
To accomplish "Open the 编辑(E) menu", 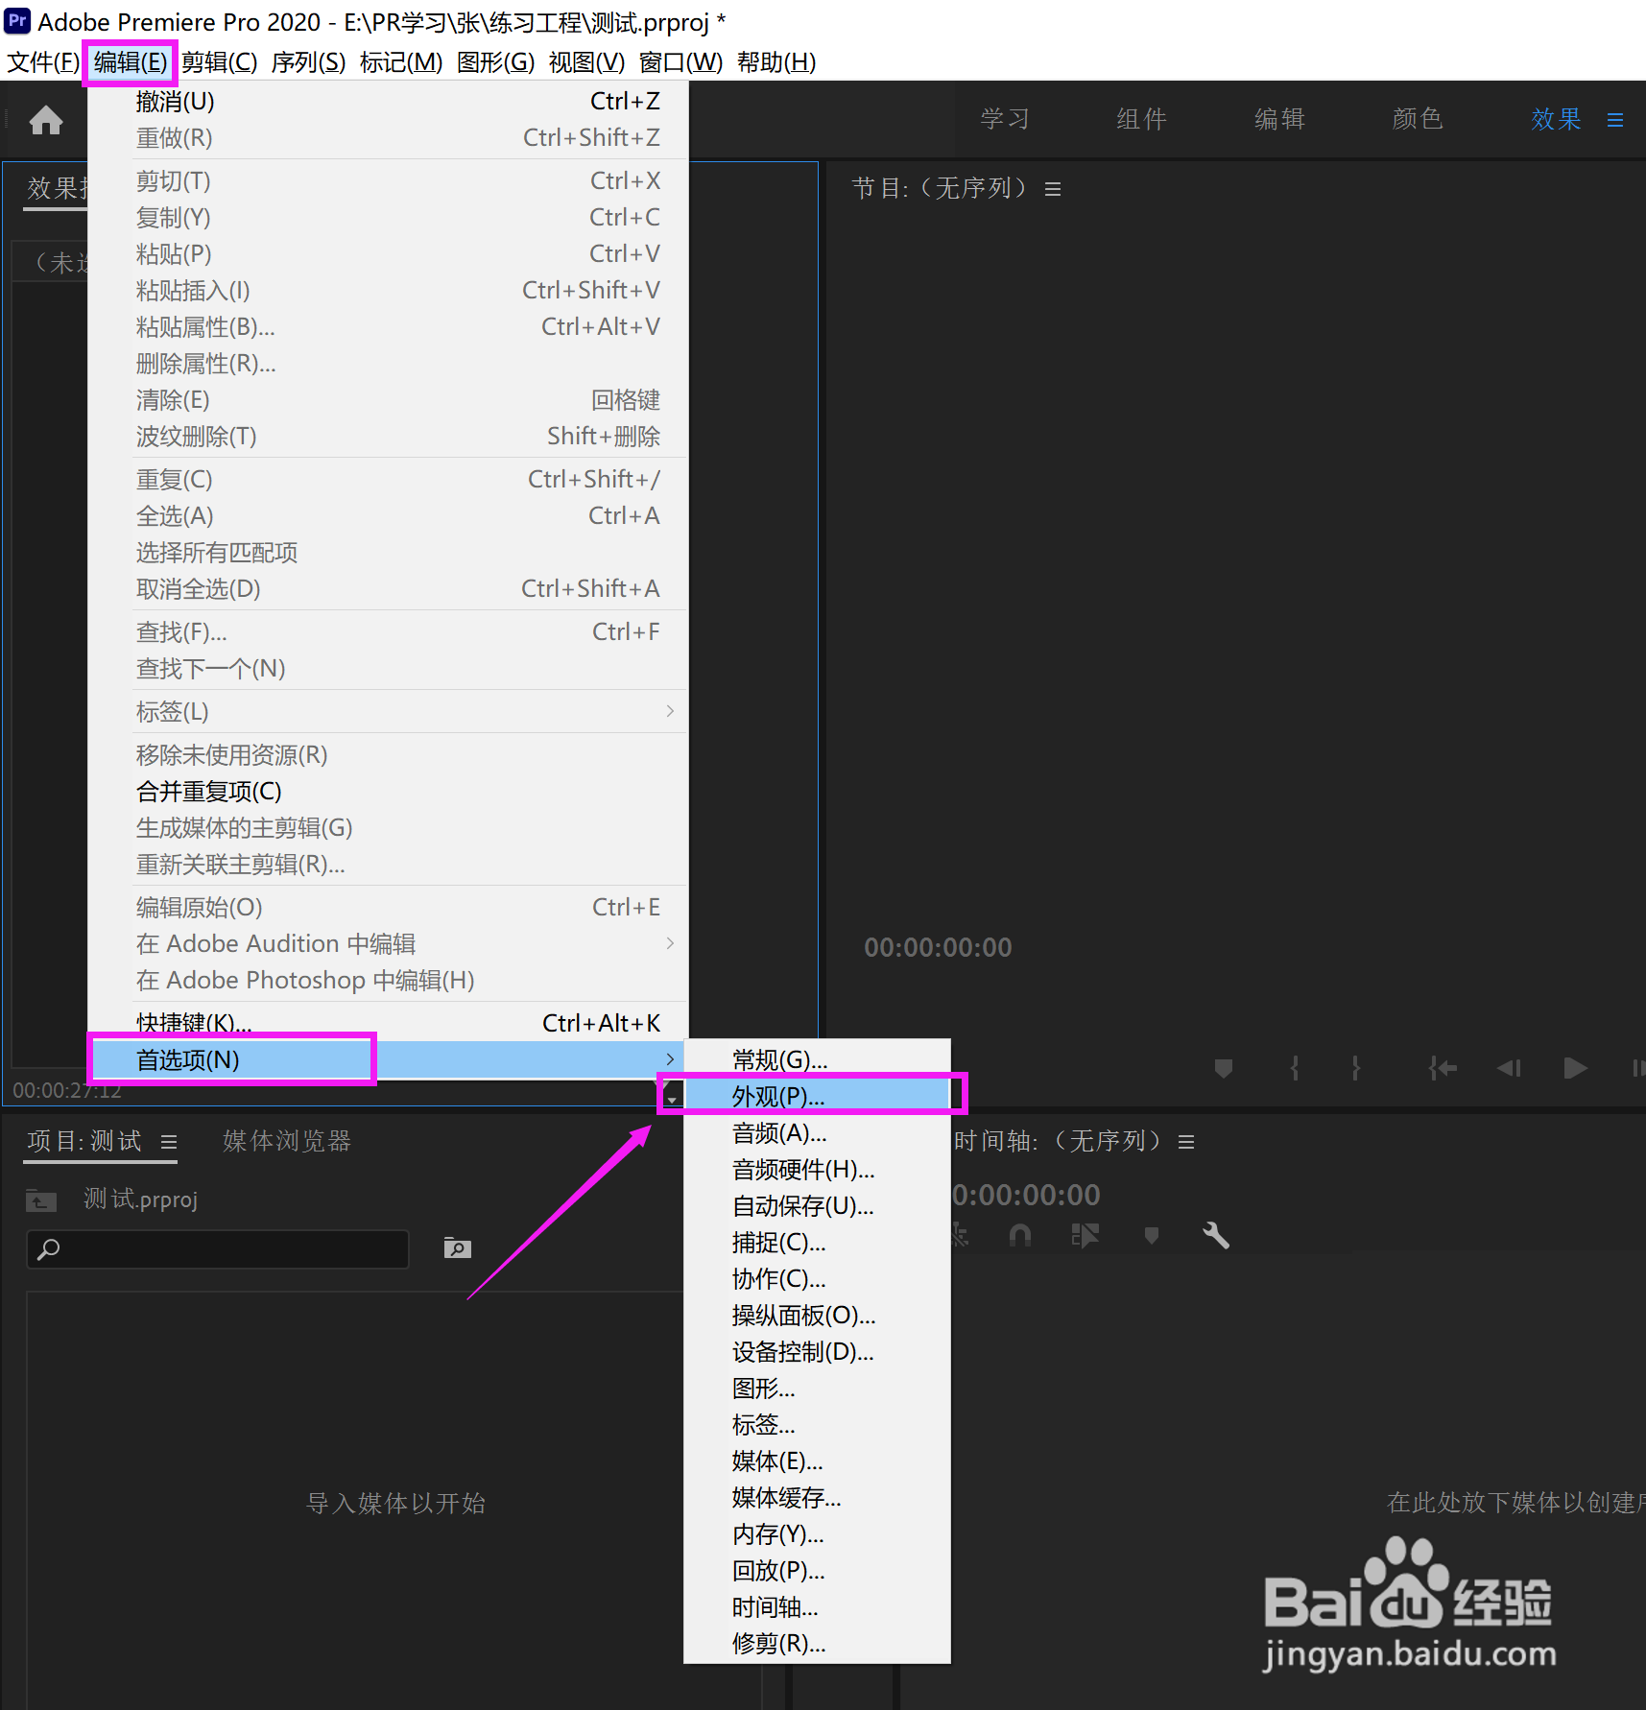I will [131, 62].
